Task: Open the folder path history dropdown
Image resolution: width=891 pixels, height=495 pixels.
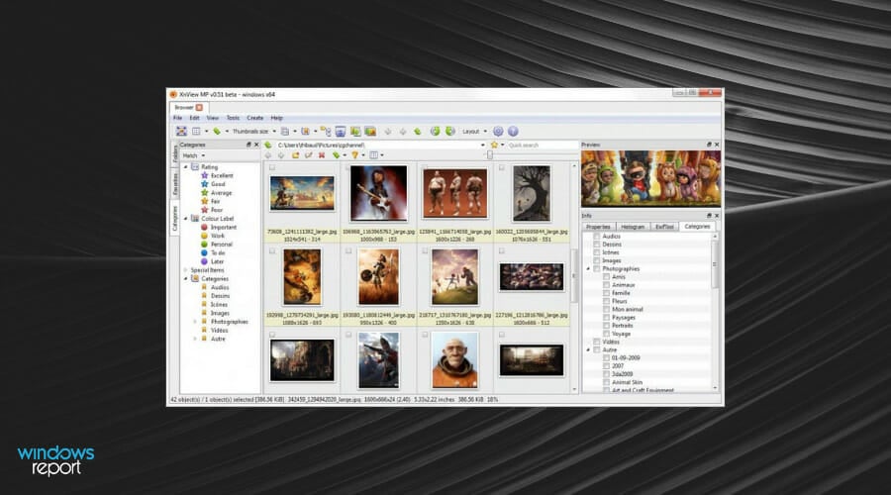Action: coord(482,145)
